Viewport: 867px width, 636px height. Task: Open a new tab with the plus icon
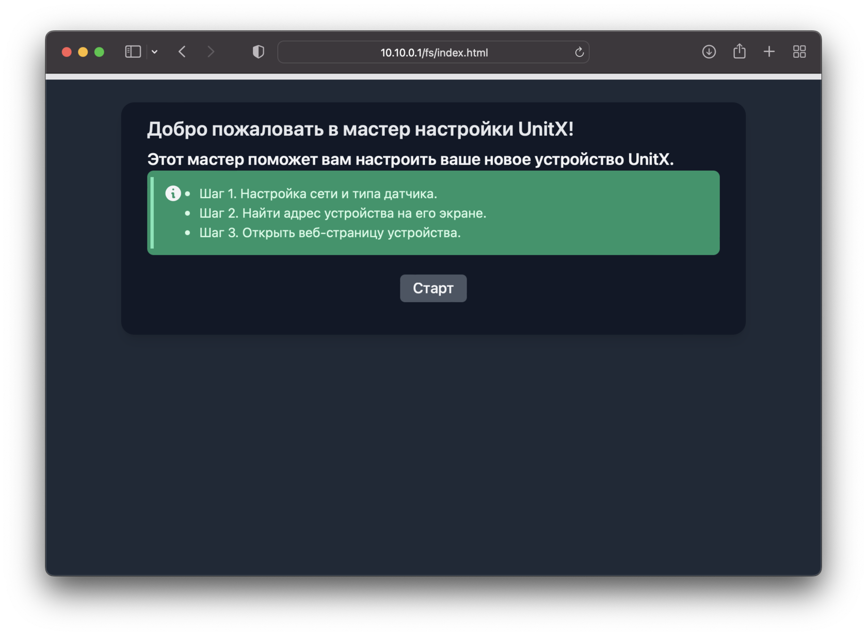(769, 52)
